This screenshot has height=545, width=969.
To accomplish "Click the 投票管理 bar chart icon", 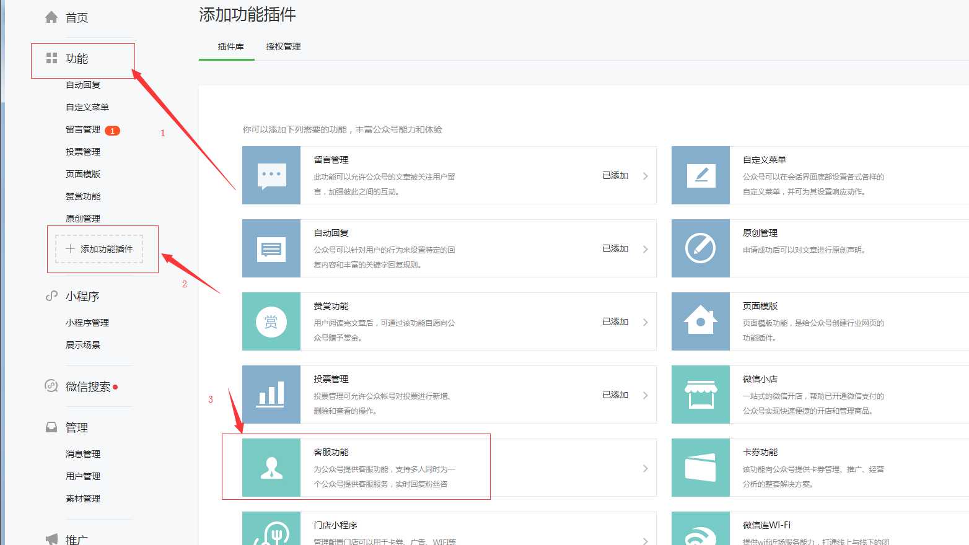I will point(271,395).
